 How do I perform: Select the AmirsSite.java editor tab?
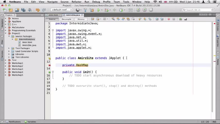73,15
